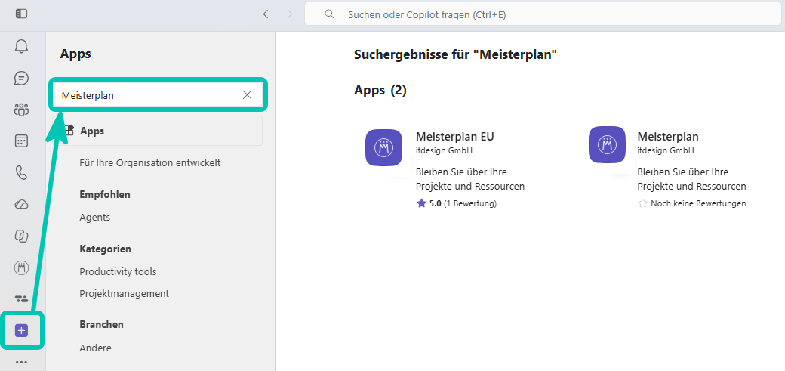This screenshot has height=371, width=785.
Task: Open the OneDrive cloud icon
Action: pos(22,204)
